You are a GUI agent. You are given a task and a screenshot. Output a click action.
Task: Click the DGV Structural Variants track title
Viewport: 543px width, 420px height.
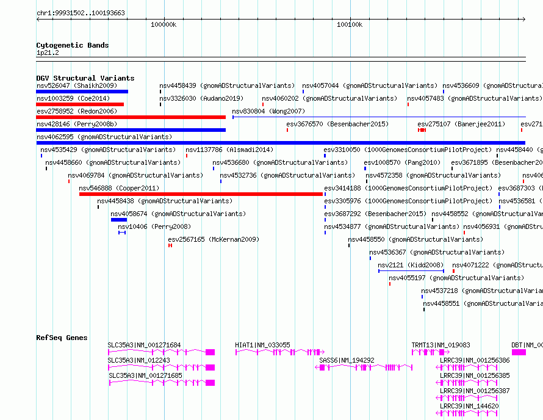coord(85,78)
